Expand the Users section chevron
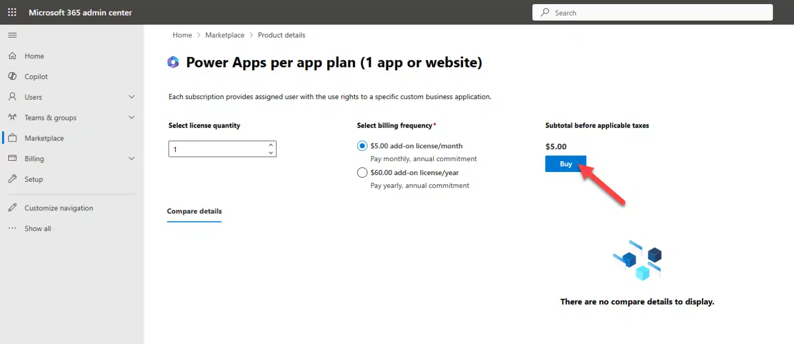Screen dimensions: 794x344 click(131, 97)
